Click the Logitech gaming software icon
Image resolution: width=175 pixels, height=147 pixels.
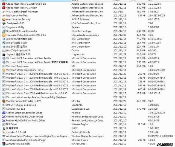pos(4,54)
